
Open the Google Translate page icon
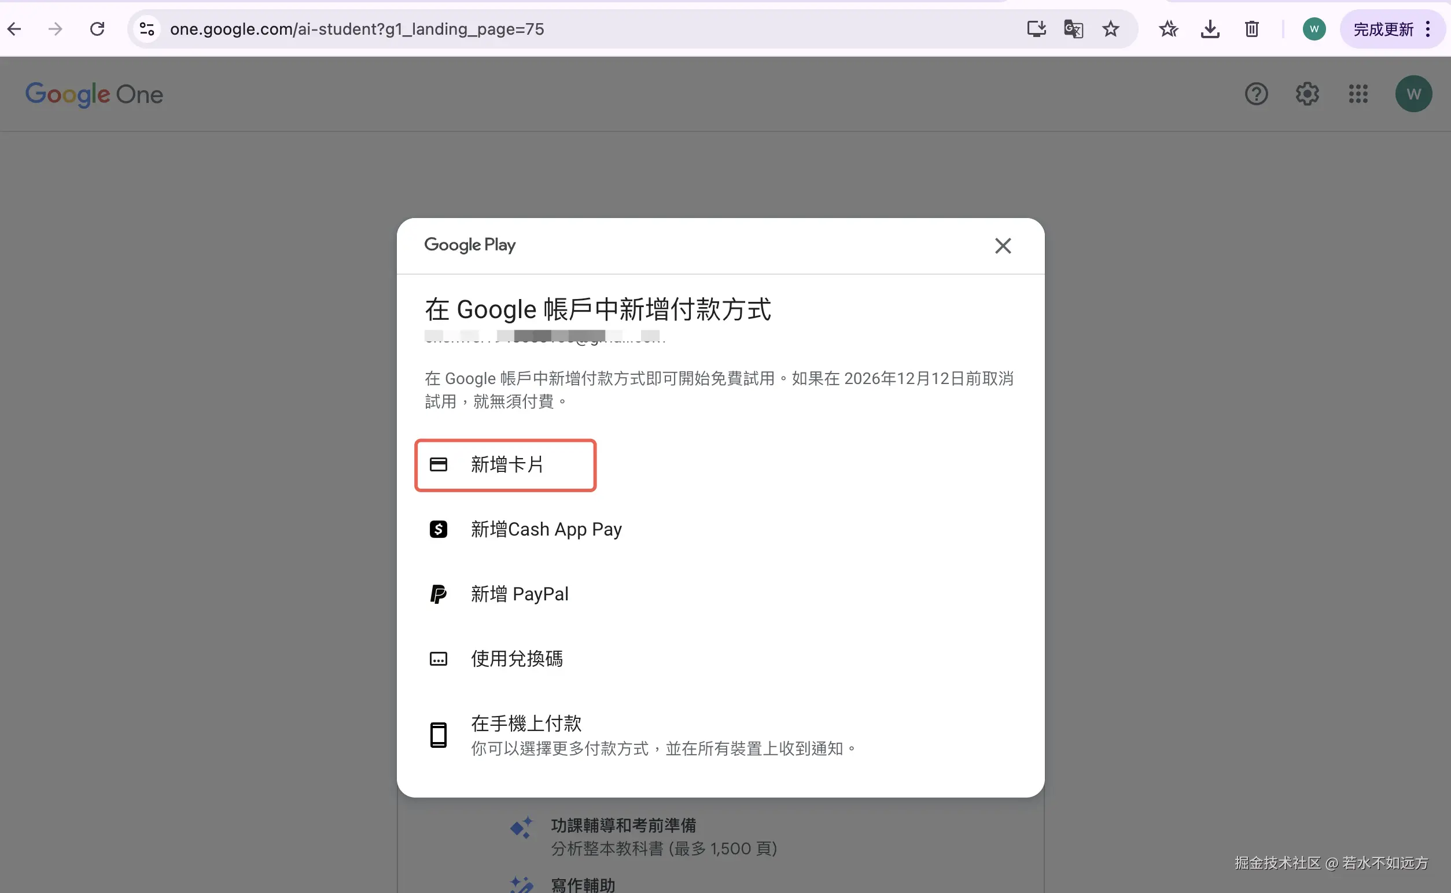coord(1073,29)
